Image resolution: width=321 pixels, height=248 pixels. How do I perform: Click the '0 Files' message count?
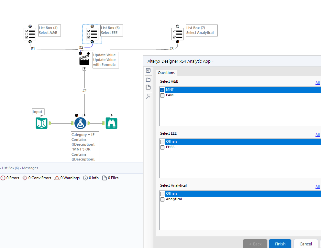point(113,178)
